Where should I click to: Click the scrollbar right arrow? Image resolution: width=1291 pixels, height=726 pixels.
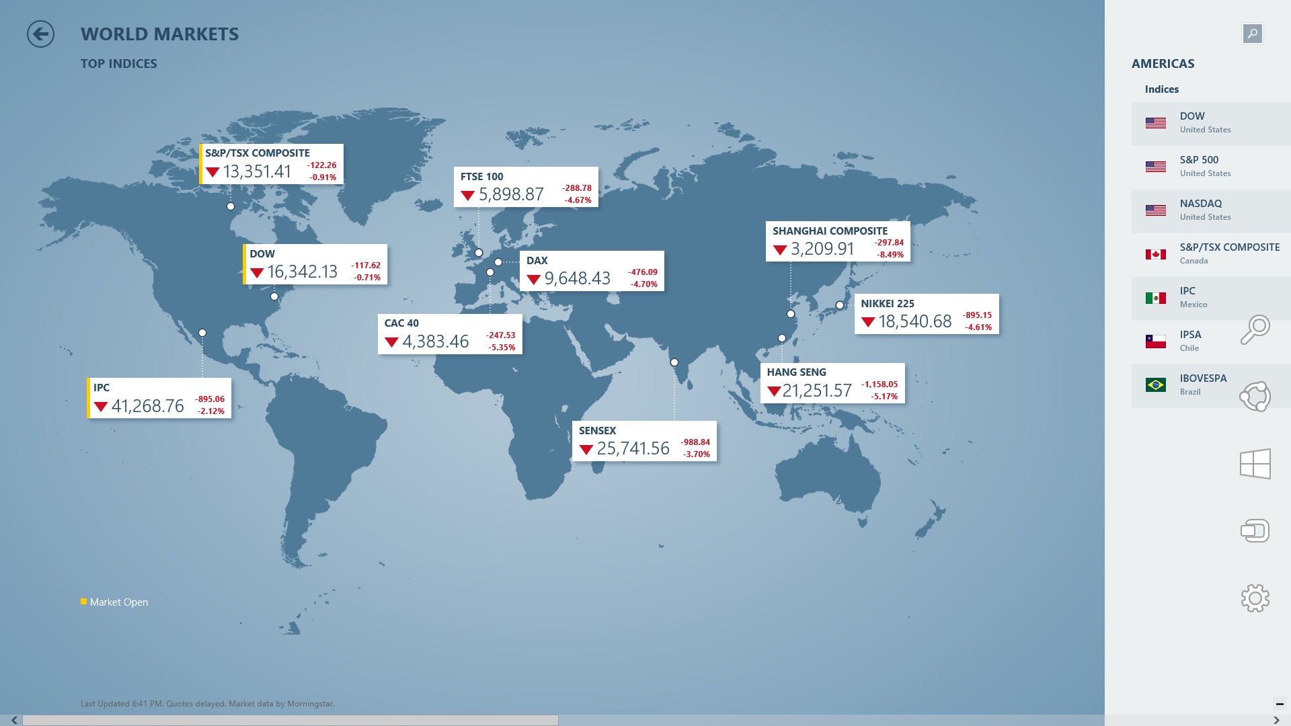click(1276, 720)
